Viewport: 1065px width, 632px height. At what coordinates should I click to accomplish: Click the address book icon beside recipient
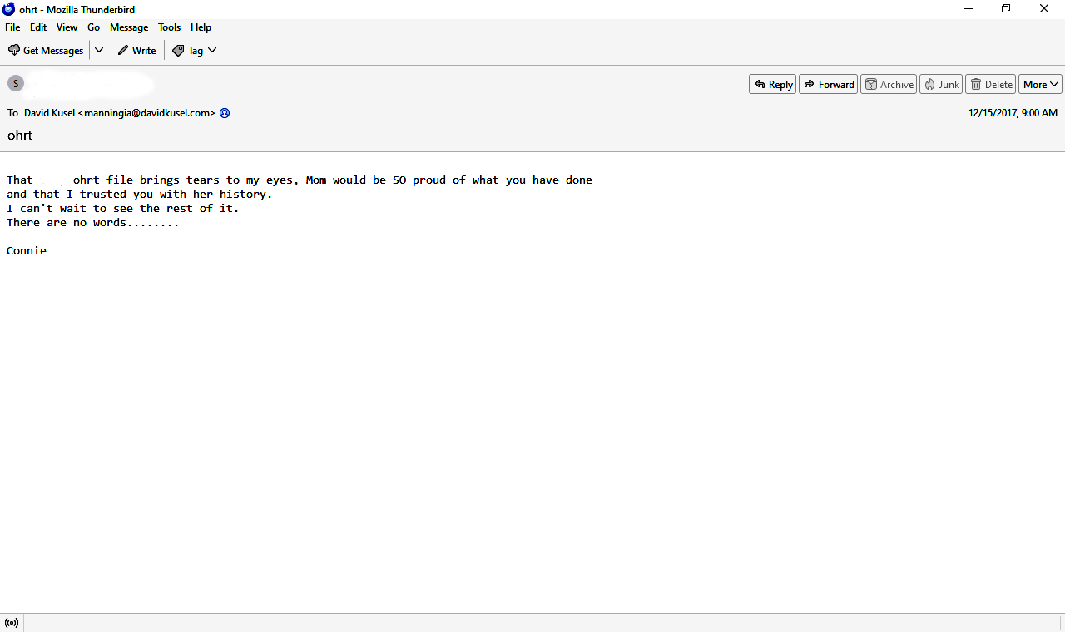tap(225, 113)
